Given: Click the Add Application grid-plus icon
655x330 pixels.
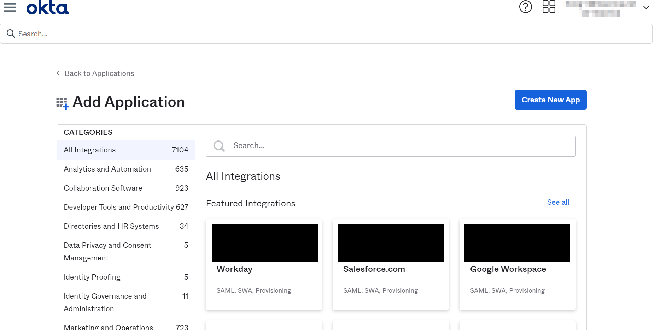Looking at the screenshot, I should [63, 103].
